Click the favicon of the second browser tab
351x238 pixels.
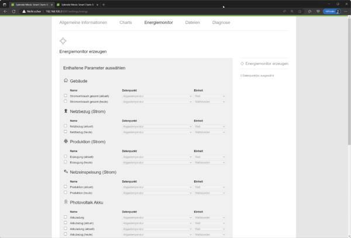(x=58, y=5)
